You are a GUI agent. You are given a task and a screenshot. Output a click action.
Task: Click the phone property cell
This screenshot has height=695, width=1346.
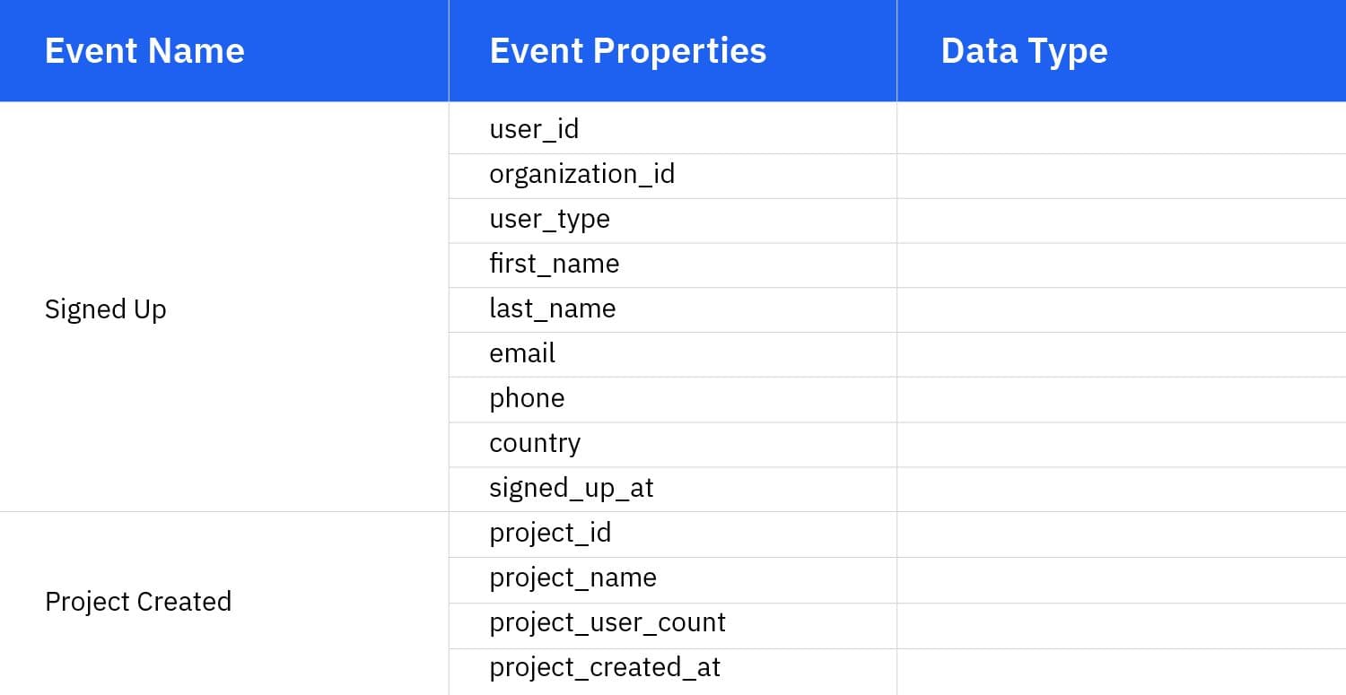click(x=527, y=398)
